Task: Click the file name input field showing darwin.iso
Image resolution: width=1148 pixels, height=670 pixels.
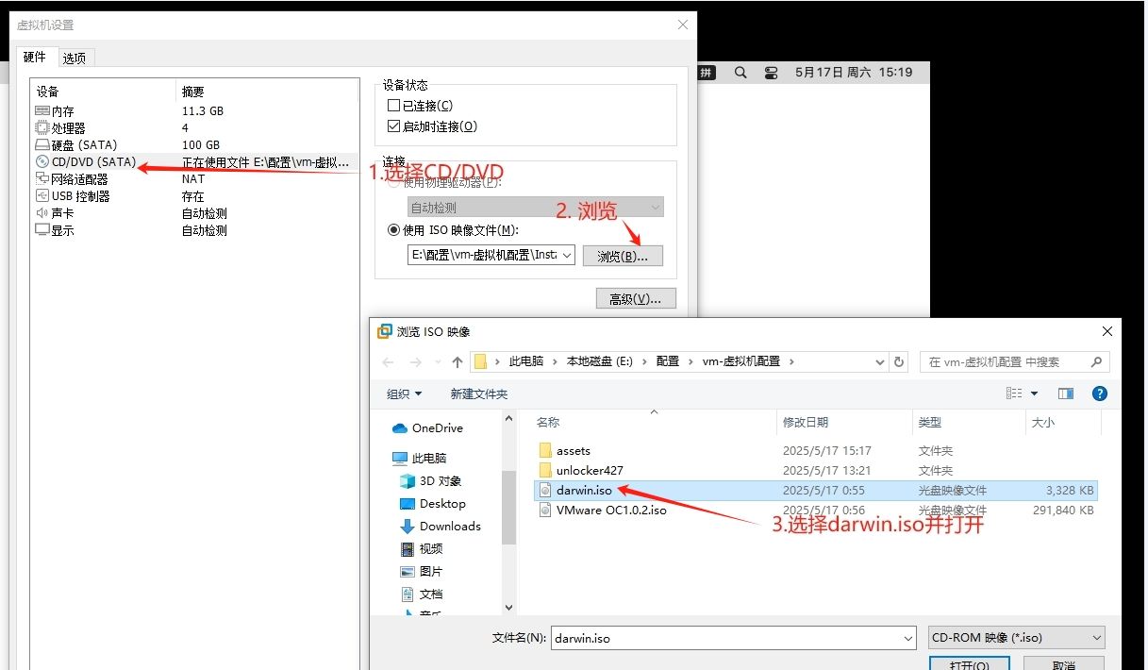Action: 726,637
